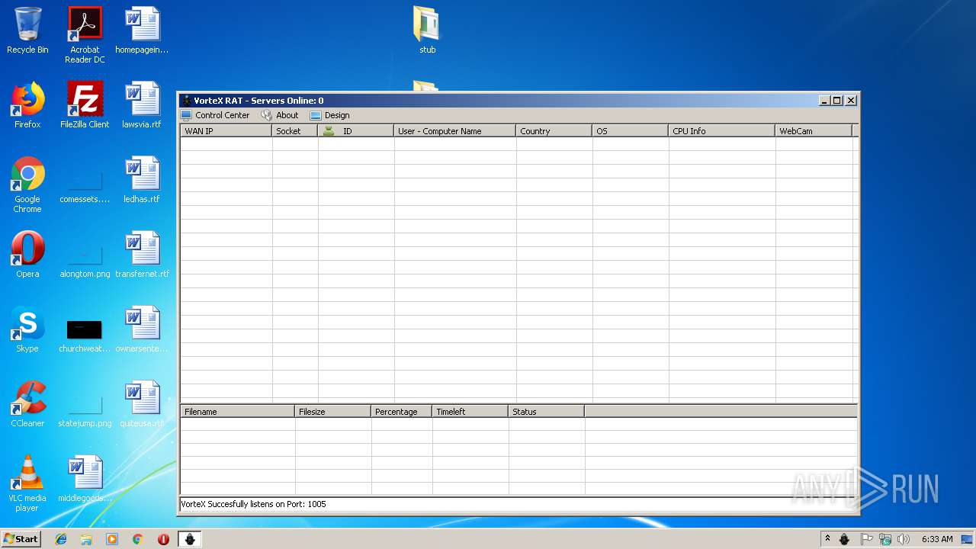Select the CCleaner desktop shortcut

click(x=27, y=404)
